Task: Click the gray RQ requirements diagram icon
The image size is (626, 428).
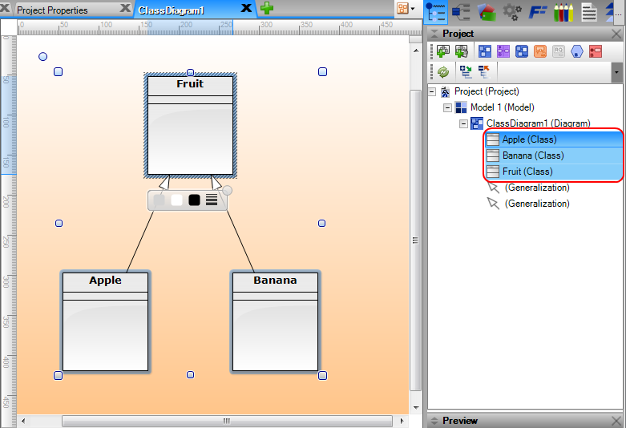Action: 559,51
